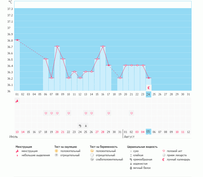Click the watery cervical fluid icon on day 13

tap(86, 126)
